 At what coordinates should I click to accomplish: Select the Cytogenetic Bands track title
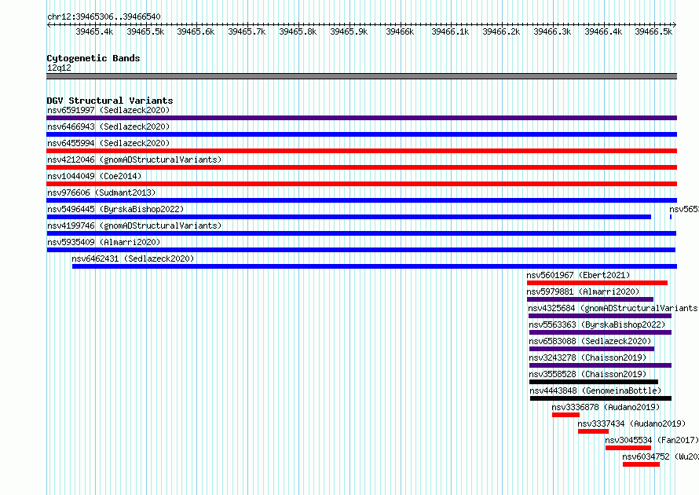tap(93, 58)
